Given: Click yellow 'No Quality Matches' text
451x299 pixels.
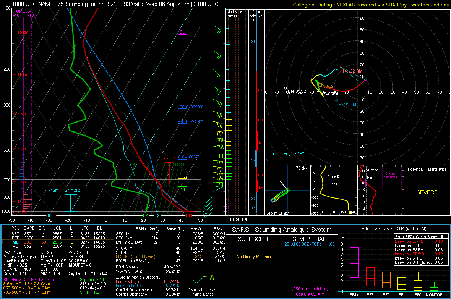Looking at the screenshot, I should pyautogui.click(x=254, y=257).
